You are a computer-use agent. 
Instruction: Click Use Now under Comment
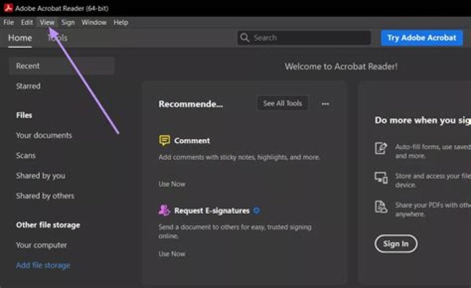[172, 184]
